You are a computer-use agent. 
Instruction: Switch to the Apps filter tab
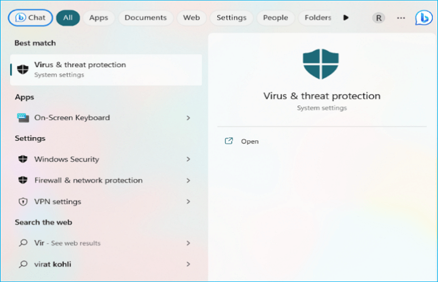[x=99, y=18]
